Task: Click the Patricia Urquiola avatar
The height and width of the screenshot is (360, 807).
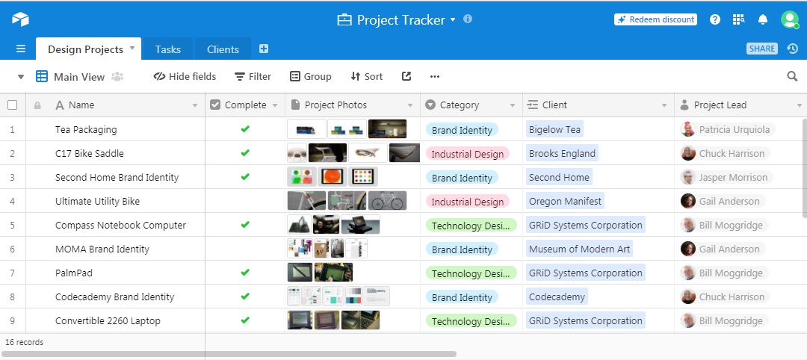Action: (x=688, y=129)
